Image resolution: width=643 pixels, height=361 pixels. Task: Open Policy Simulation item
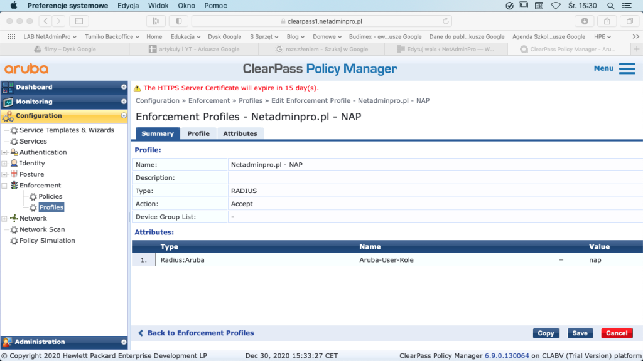pos(47,241)
